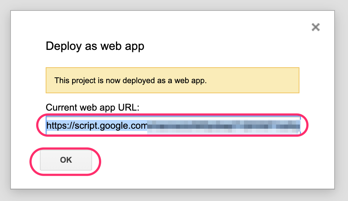
Task: Click the https://script.google.com text in the URL
Action: point(96,125)
